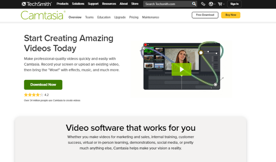Click the 4.2 rating value
Viewport: 276px width, 162px height.
(x=46, y=95)
